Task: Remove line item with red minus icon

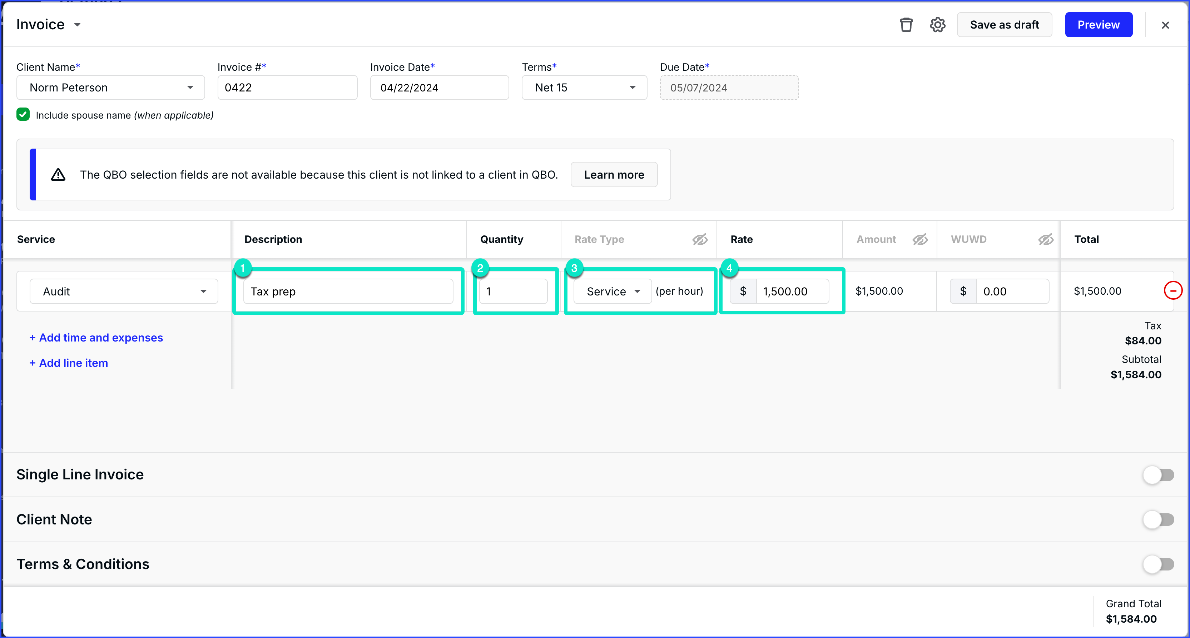Action: point(1172,291)
